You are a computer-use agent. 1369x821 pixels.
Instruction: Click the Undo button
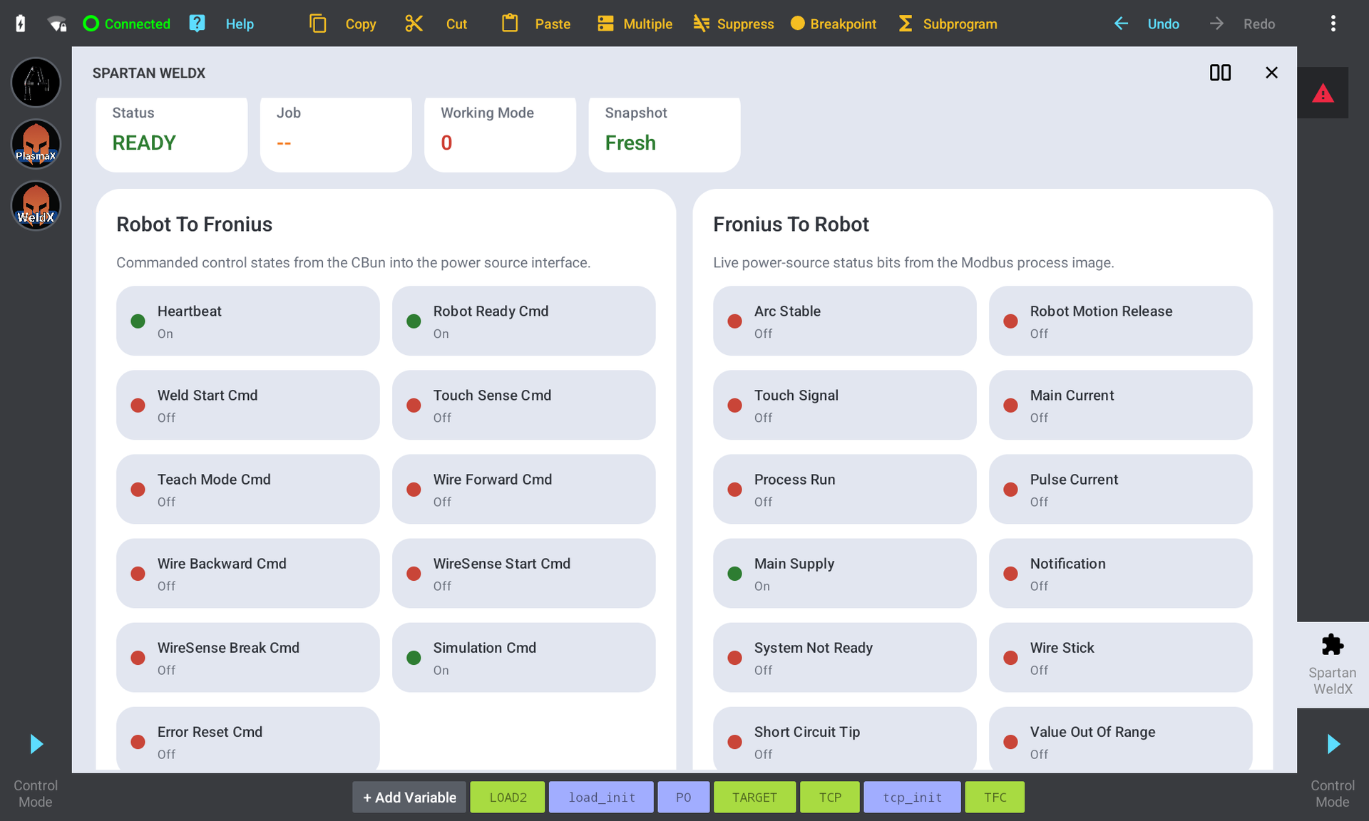pos(1147,24)
